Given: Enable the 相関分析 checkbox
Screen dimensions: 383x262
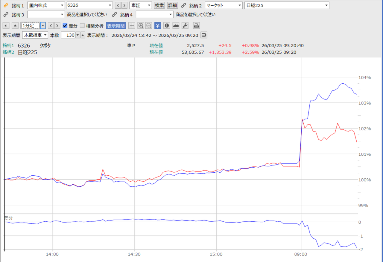Looking at the screenshot, I should pos(82,26).
